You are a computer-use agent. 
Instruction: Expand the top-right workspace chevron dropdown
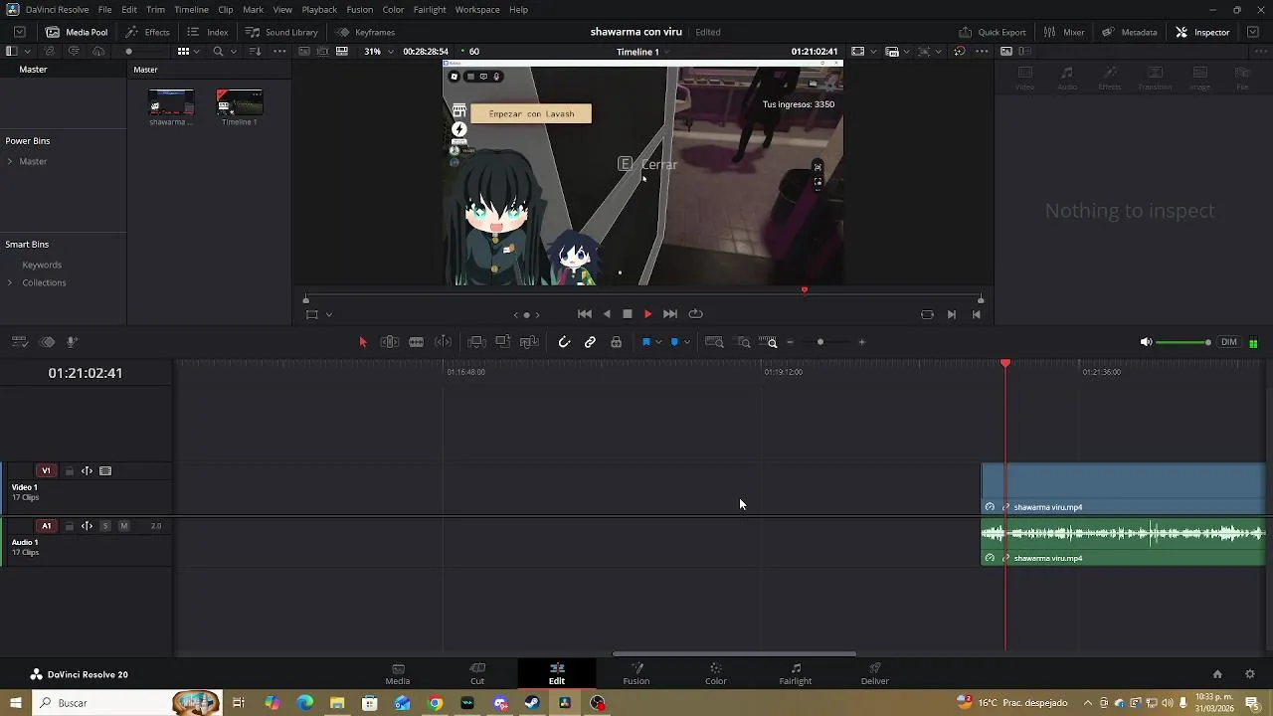[x=1252, y=32]
